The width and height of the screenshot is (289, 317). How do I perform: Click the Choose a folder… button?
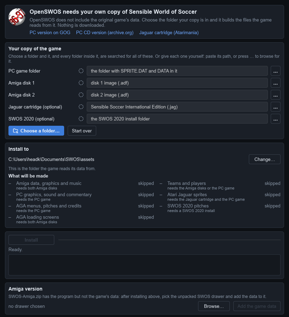click(x=36, y=131)
